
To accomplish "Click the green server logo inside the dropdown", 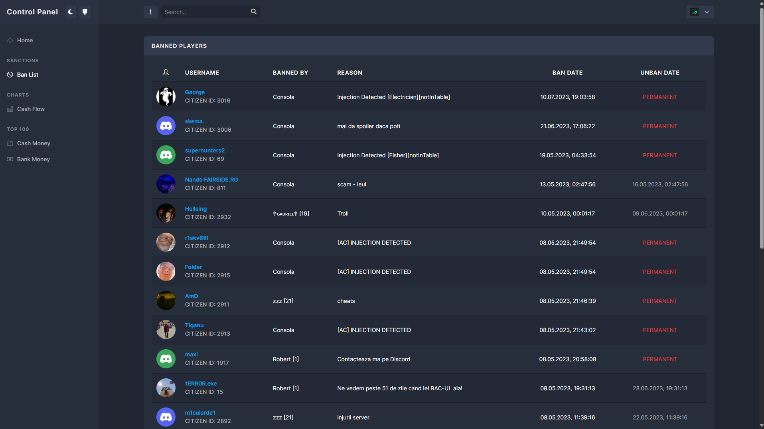I will pos(695,12).
